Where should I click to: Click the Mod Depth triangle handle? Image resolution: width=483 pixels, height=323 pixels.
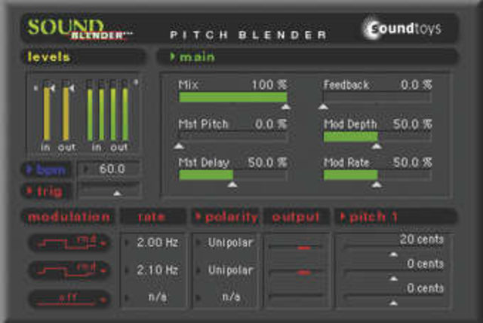click(x=377, y=146)
